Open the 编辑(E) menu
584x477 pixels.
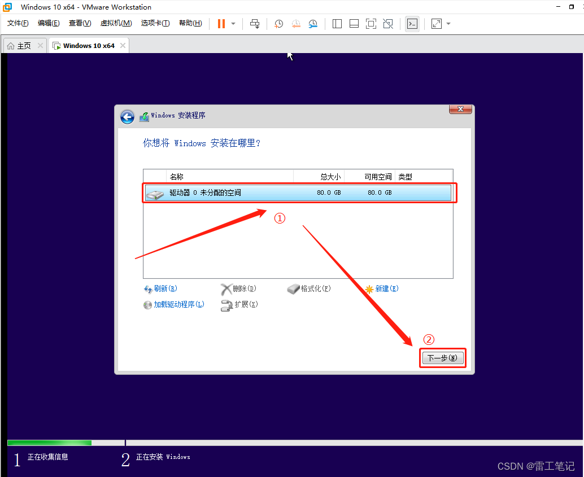point(49,23)
